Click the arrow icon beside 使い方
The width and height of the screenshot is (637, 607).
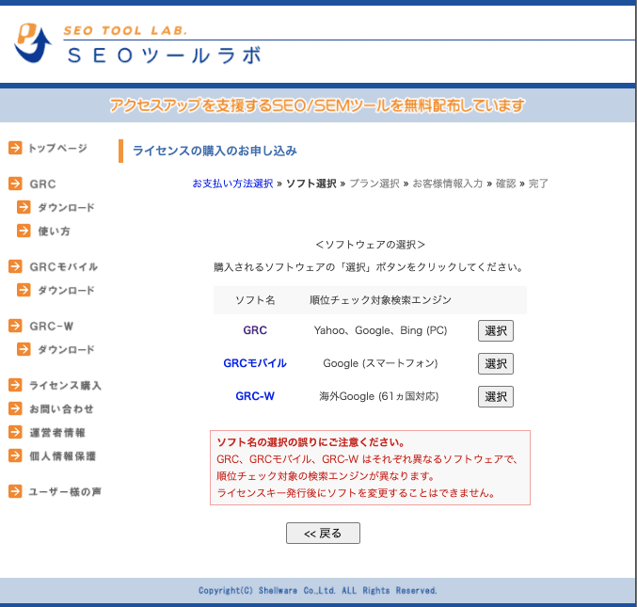pyautogui.click(x=24, y=231)
